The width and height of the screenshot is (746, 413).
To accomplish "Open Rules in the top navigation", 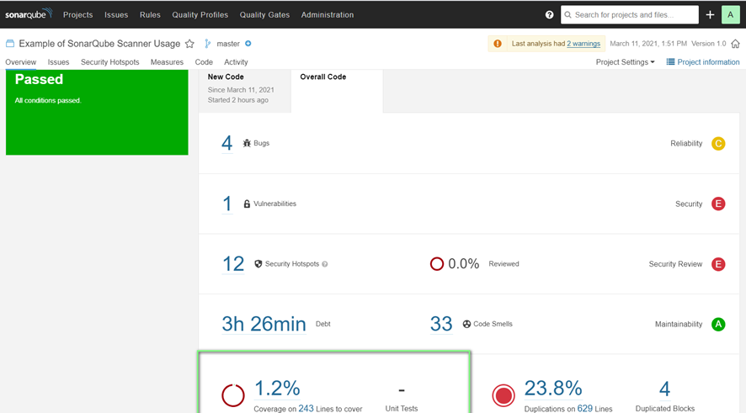I will pos(150,15).
